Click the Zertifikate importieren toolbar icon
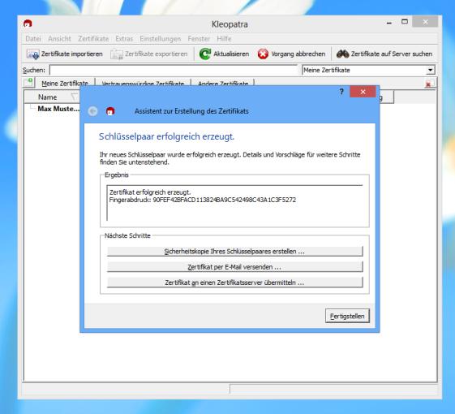Image resolution: width=455 pixels, height=414 pixels. coord(32,54)
